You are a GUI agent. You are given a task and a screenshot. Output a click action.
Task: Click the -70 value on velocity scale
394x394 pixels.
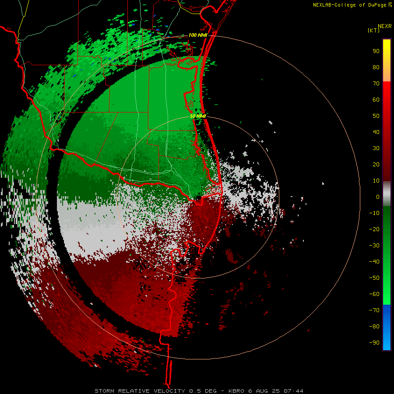[374, 310]
